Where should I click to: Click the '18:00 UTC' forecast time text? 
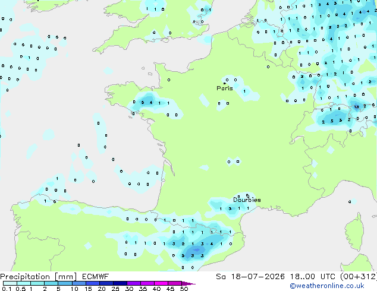click(312, 277)
